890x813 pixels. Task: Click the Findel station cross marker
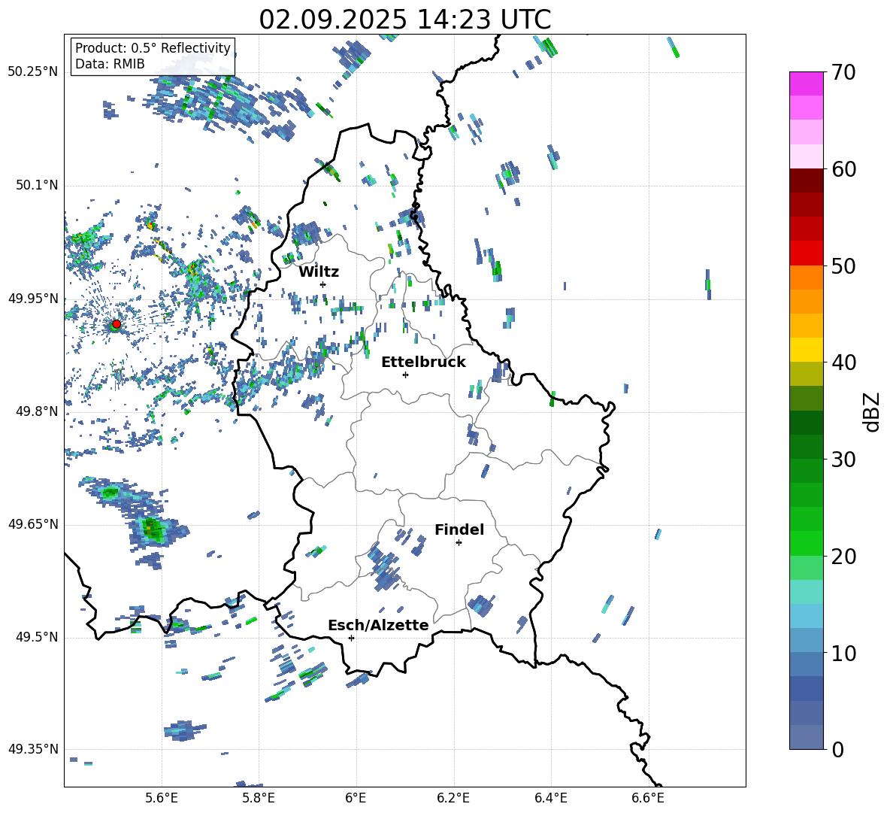(459, 543)
